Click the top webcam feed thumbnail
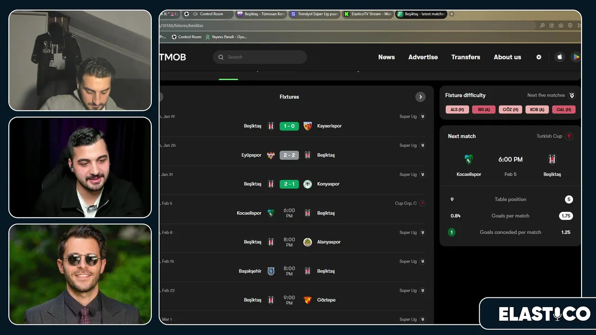Screen dimensions: 596x335 (x=80, y=60)
